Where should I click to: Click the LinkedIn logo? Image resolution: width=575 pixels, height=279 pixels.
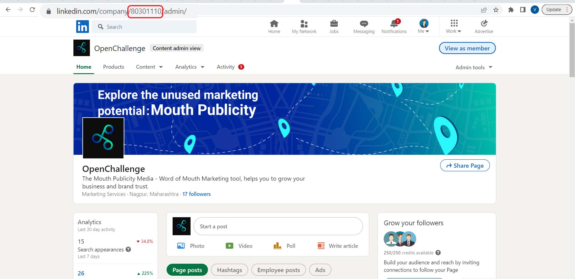(82, 27)
